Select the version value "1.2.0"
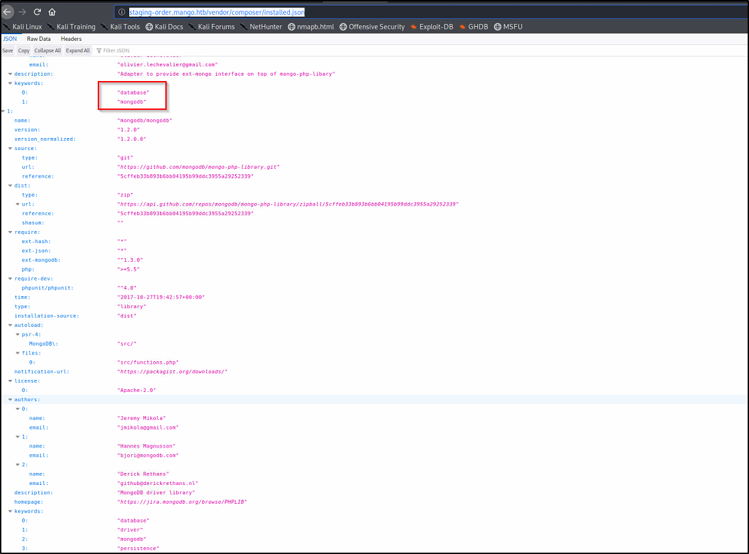Viewport: 749px width, 554px height. pos(129,130)
